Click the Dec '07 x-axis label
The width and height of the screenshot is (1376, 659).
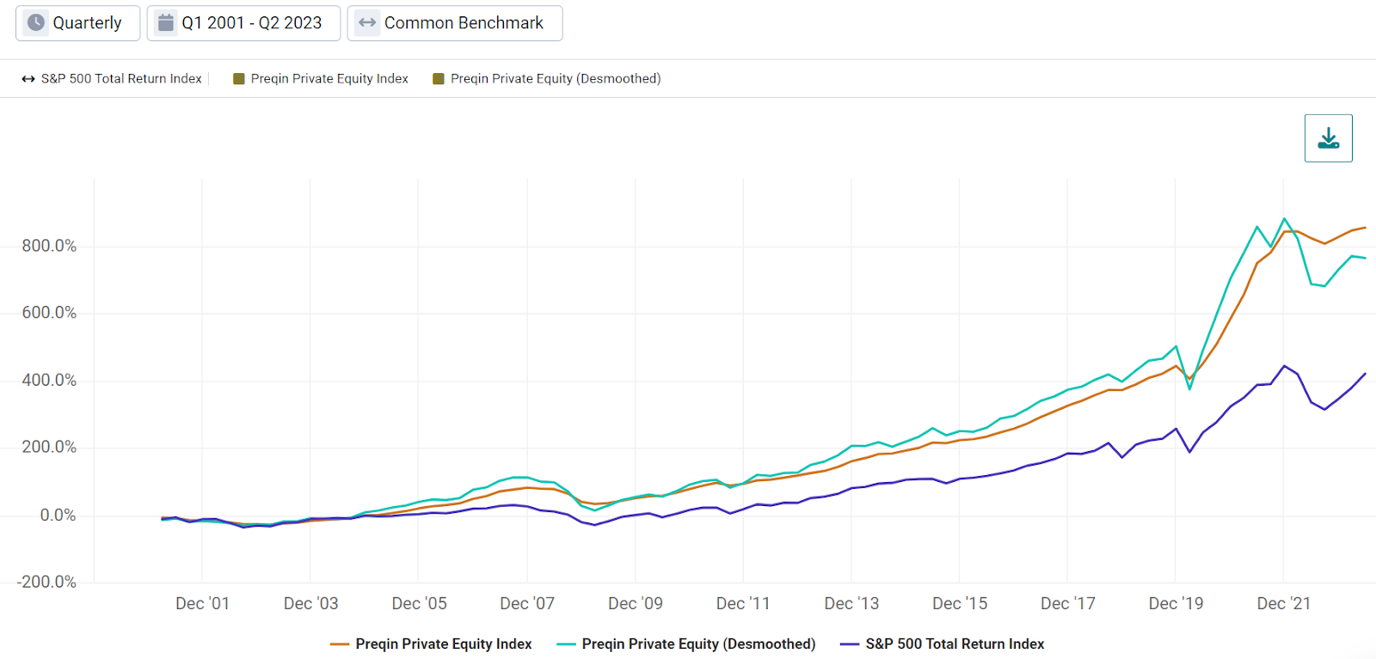[527, 603]
